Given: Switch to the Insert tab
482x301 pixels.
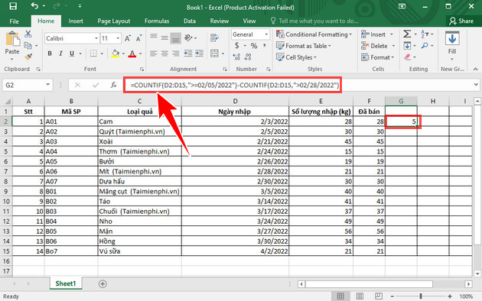Looking at the screenshot, I should (x=76, y=21).
